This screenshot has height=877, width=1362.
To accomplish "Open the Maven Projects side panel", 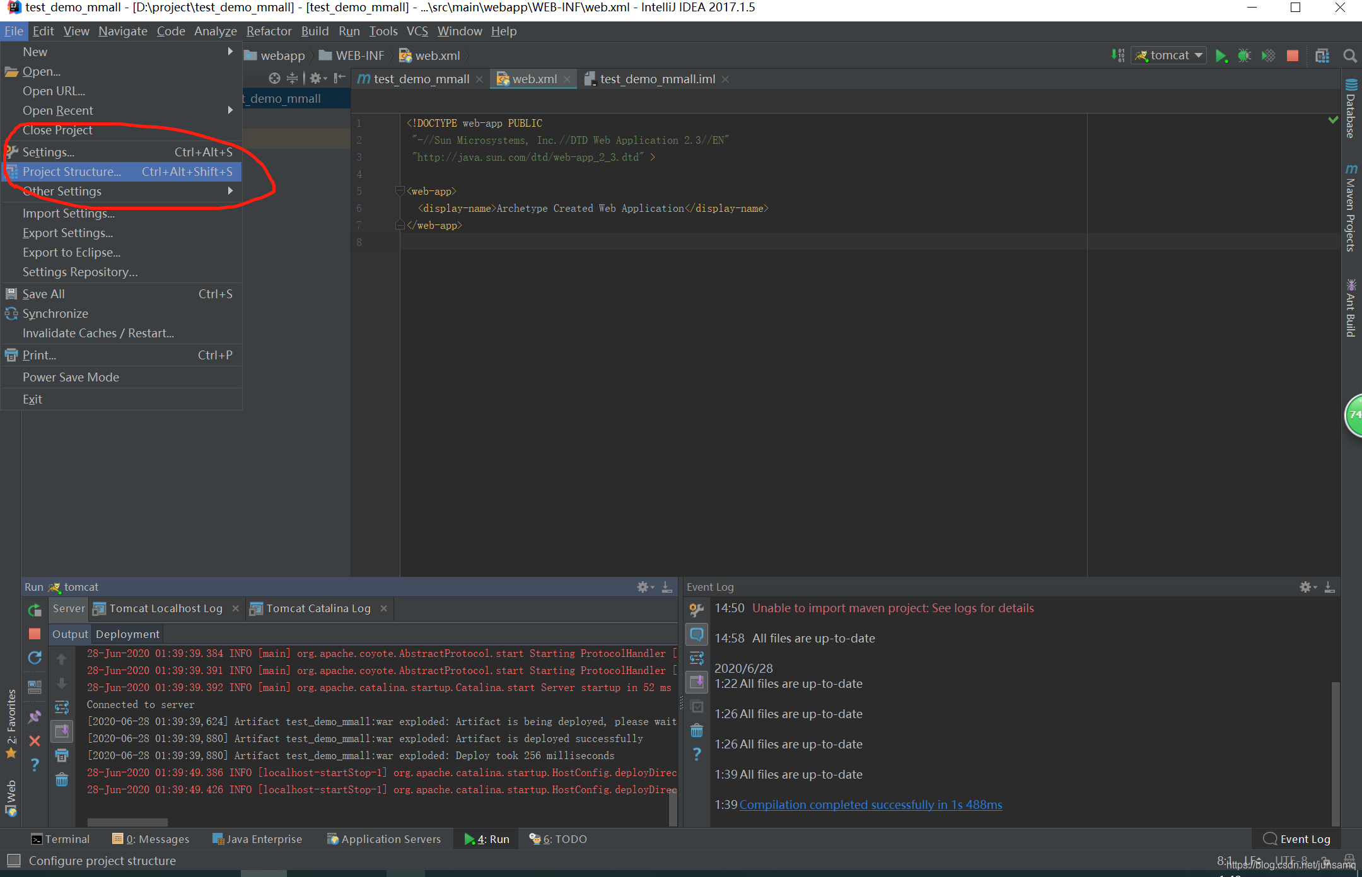I will pos(1351,208).
